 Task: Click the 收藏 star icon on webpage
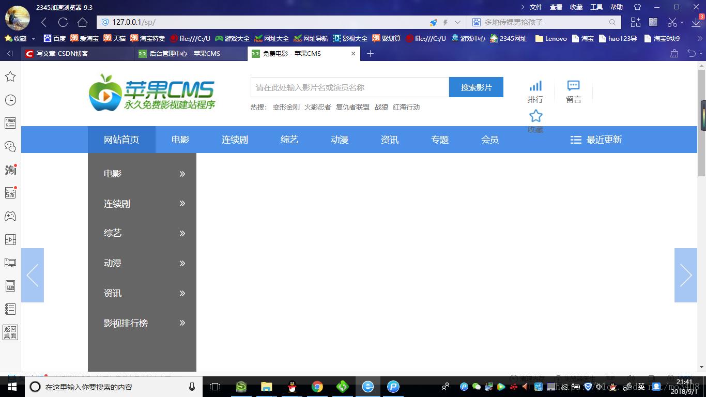(535, 116)
